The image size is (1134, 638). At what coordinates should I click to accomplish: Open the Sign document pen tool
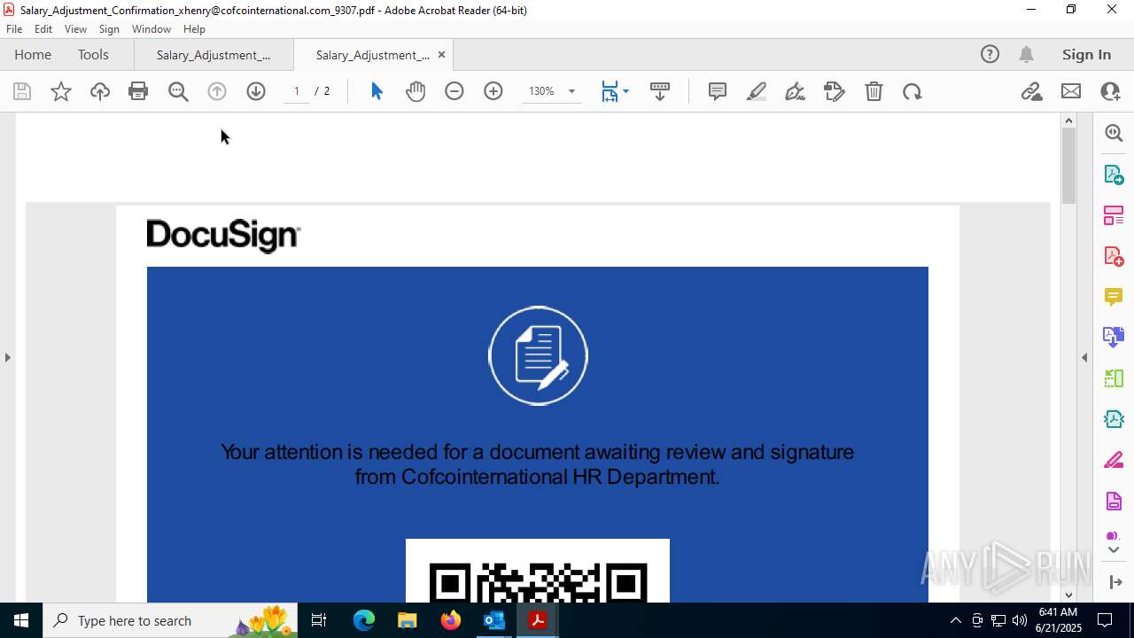pos(796,91)
